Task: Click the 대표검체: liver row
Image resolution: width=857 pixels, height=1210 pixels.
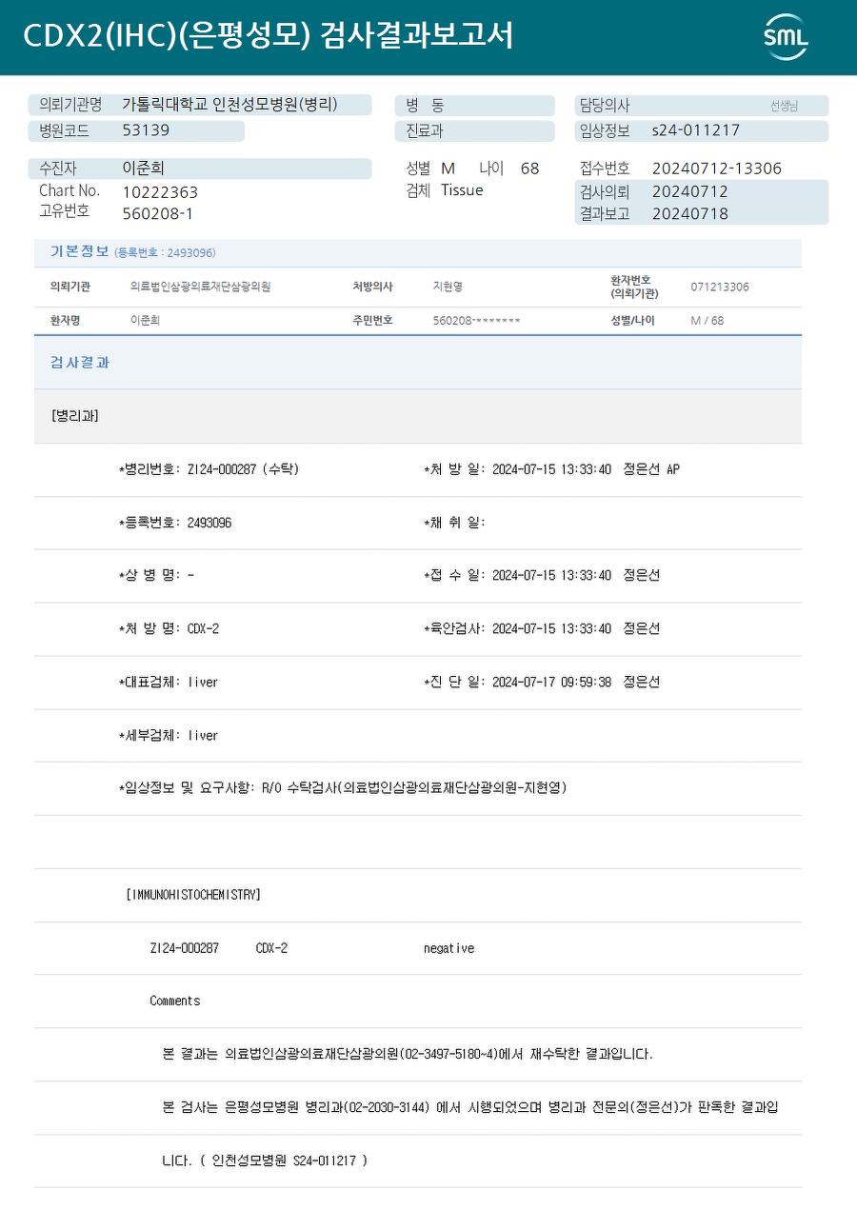Action: 168,683
